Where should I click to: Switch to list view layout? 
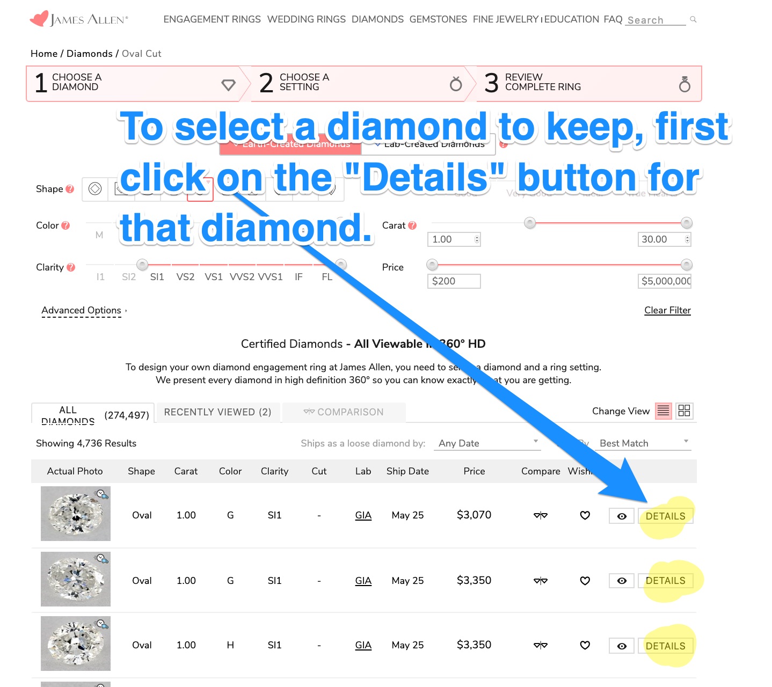tap(664, 411)
